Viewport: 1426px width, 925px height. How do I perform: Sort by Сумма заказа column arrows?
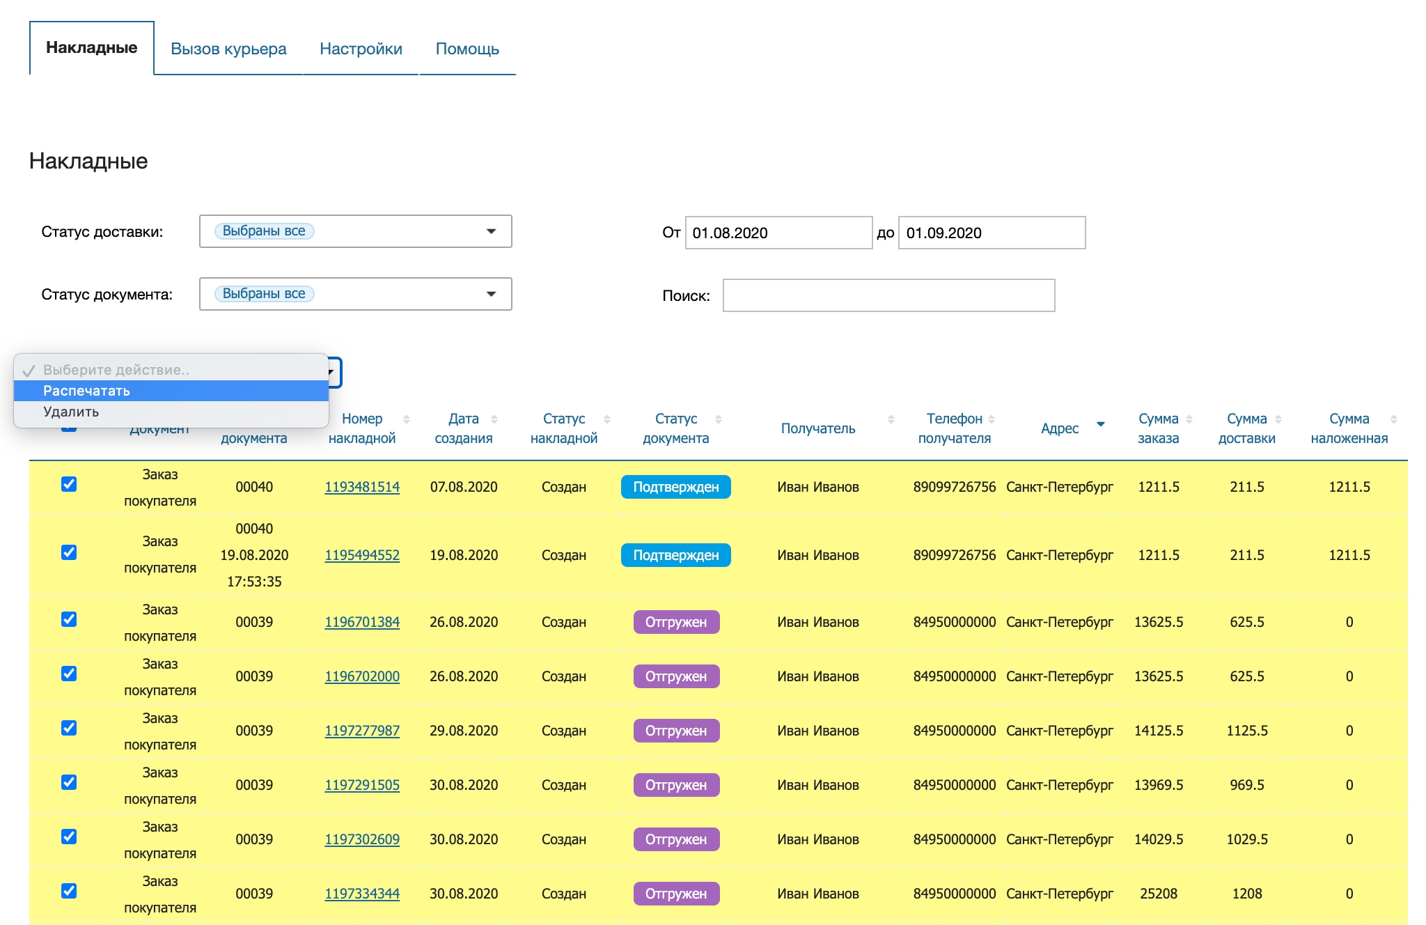pos(1189,419)
